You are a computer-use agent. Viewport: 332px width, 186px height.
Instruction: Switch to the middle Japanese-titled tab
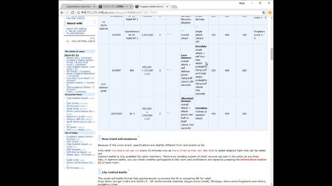[115, 7]
